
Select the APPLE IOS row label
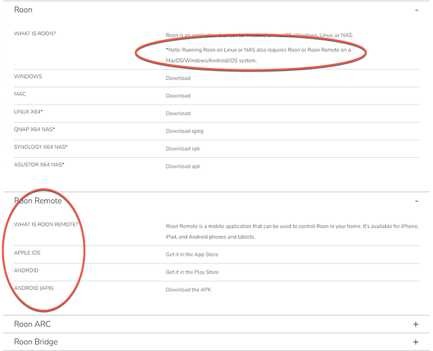pos(27,253)
